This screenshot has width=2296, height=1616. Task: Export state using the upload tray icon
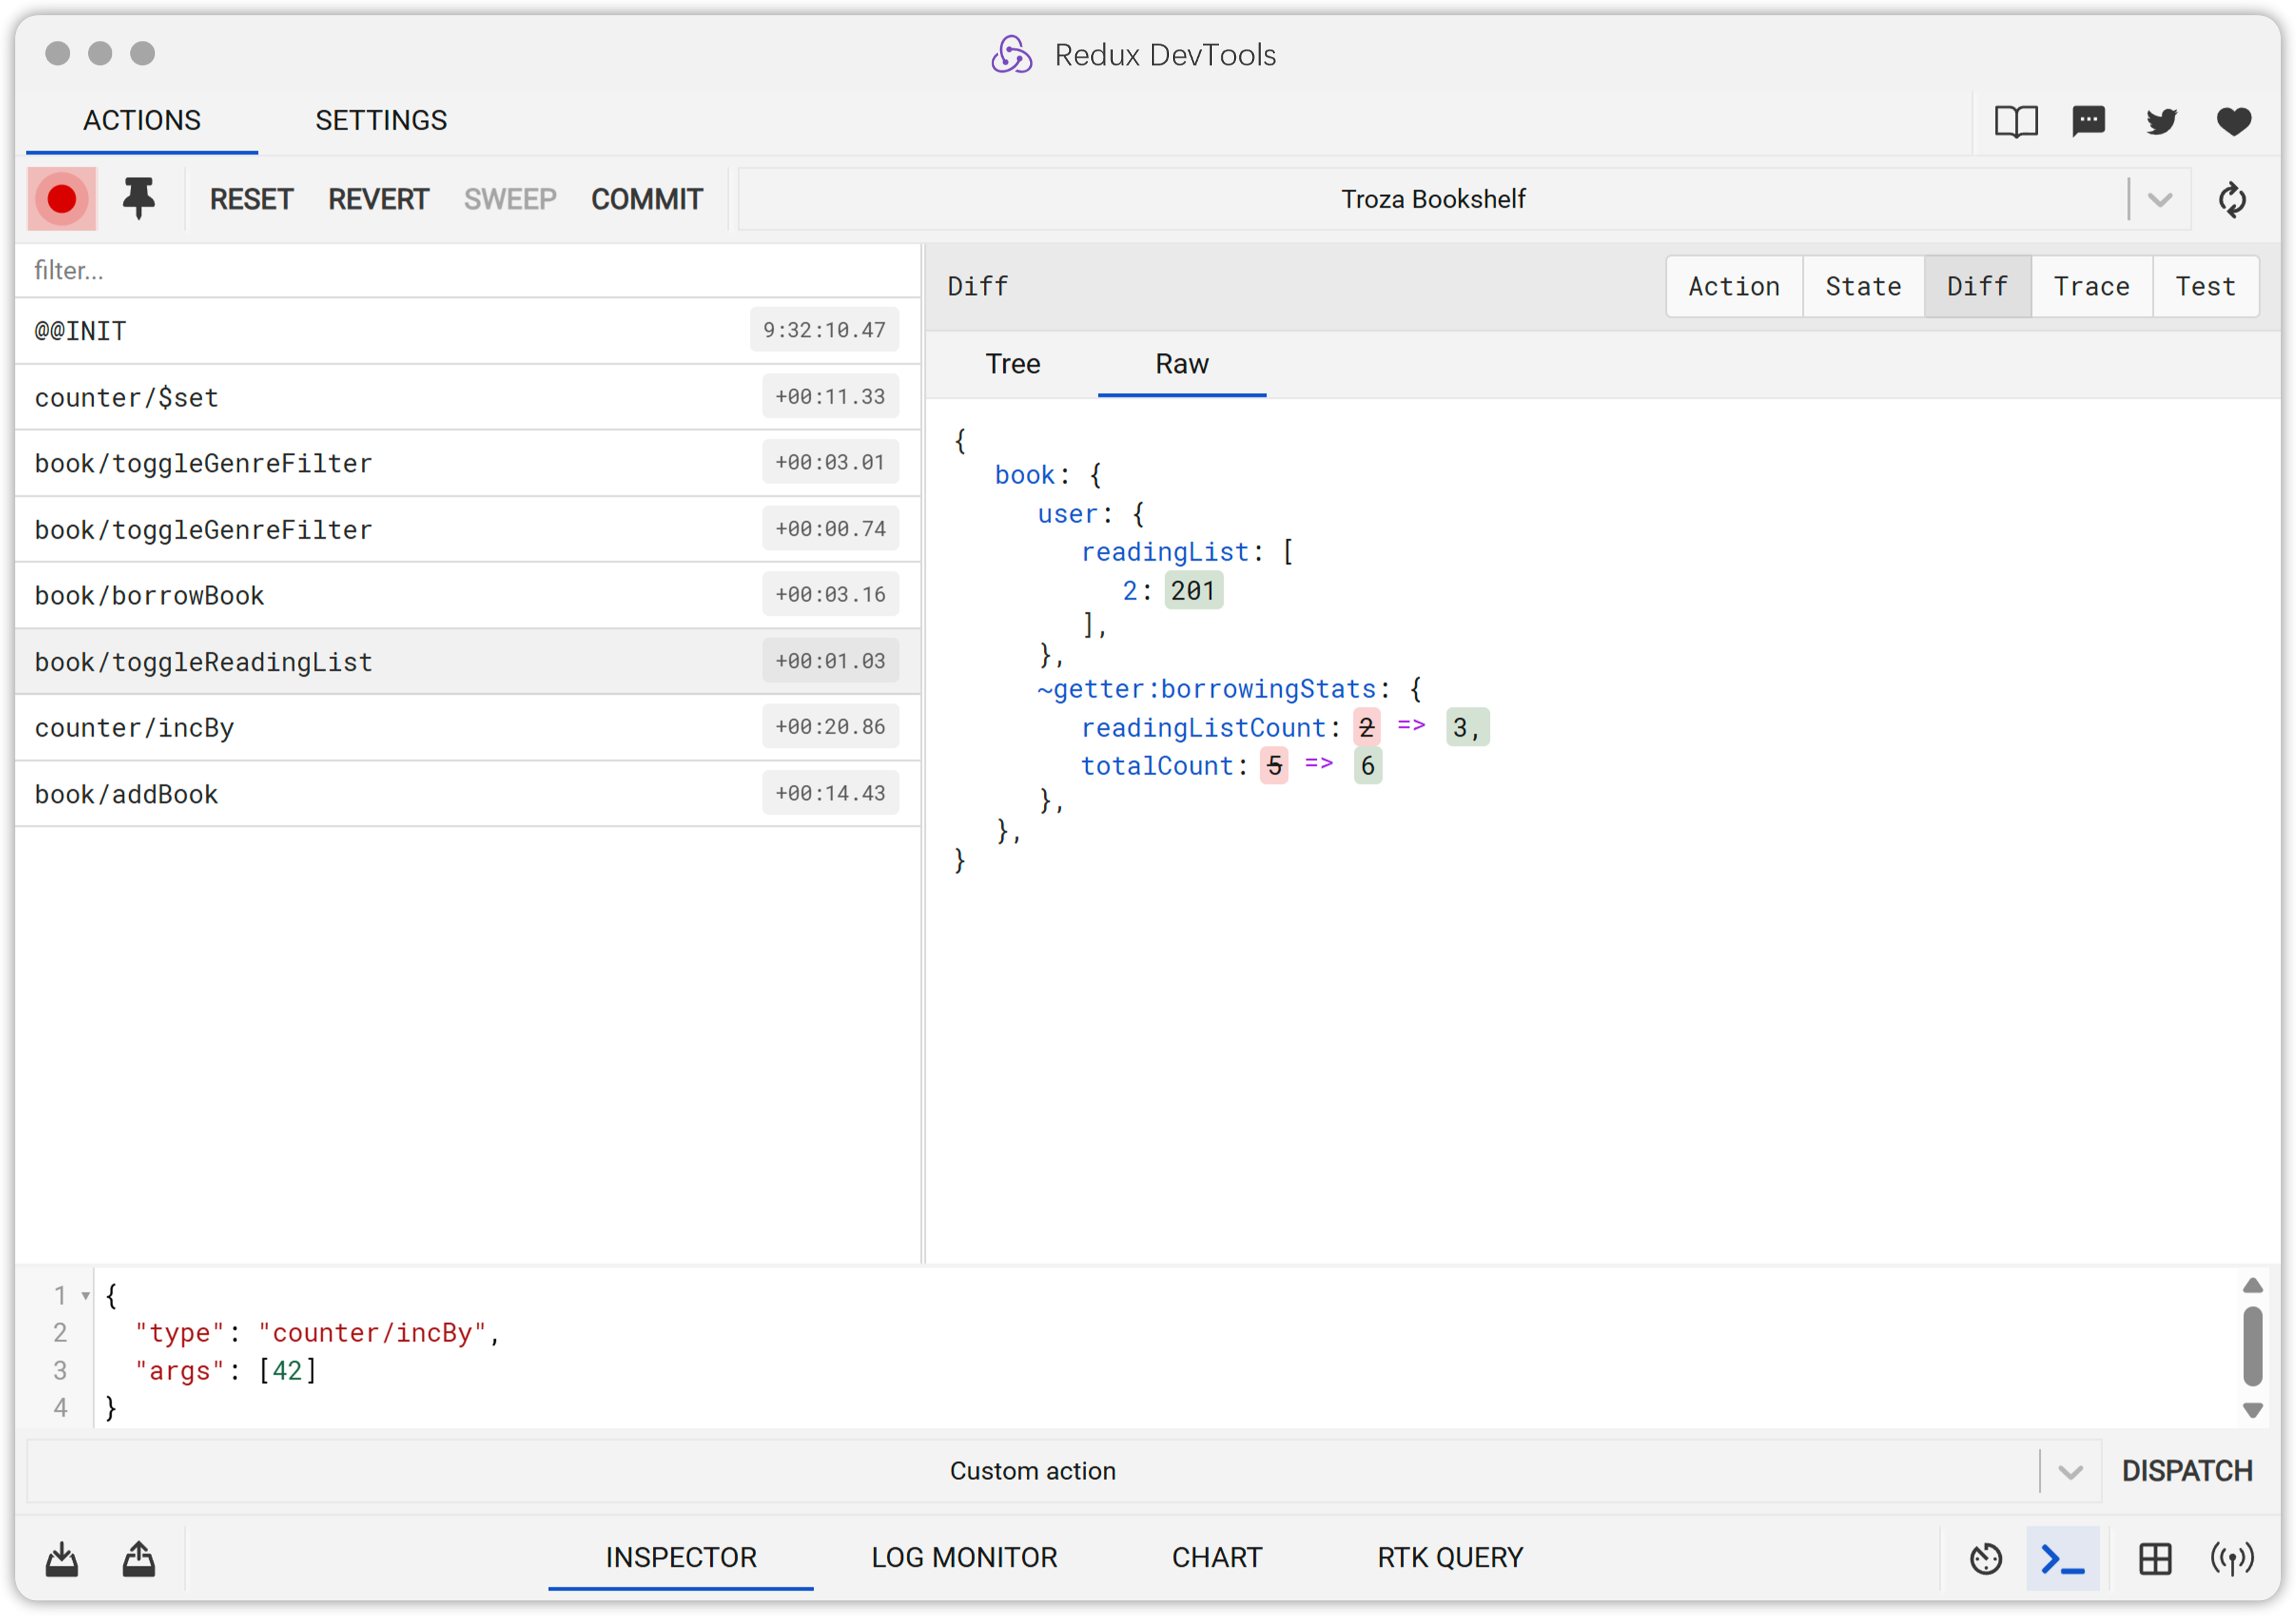(x=138, y=1557)
